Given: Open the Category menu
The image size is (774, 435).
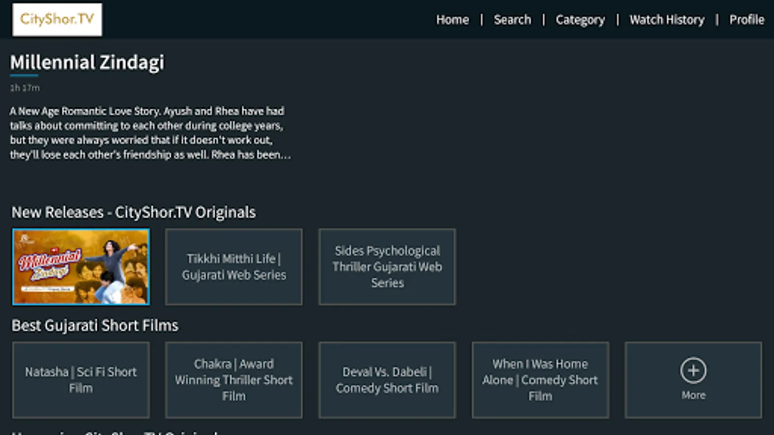Looking at the screenshot, I should tap(580, 19).
